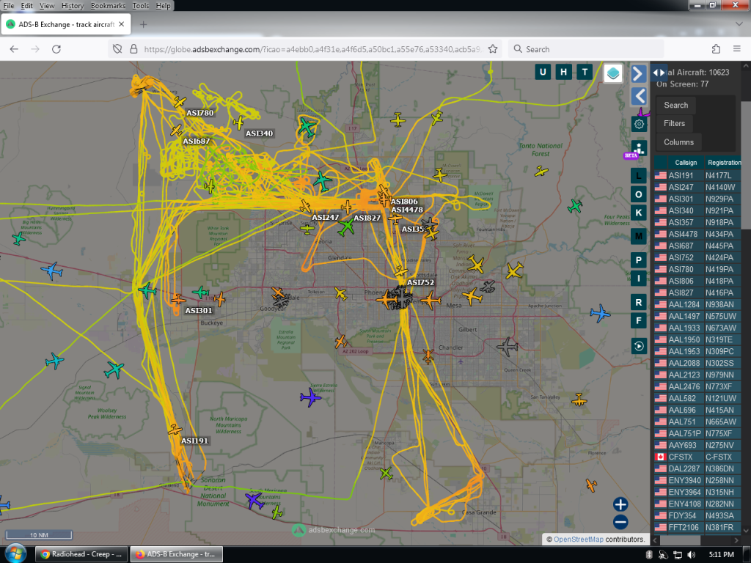Image resolution: width=751 pixels, height=563 pixels.
Task: Toggle the U map button
Action: tap(543, 73)
